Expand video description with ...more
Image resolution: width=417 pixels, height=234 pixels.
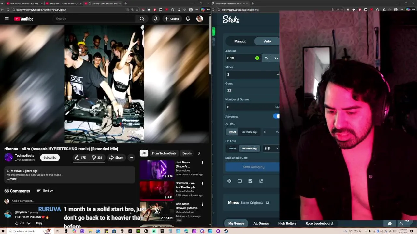pyautogui.click(x=12, y=179)
